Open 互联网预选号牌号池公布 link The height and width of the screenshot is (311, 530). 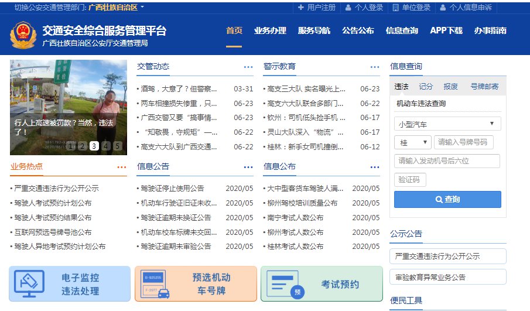click(x=53, y=233)
